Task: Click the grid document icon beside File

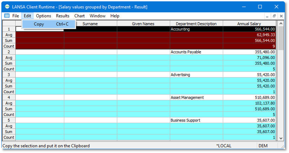Action: [x=7, y=16]
